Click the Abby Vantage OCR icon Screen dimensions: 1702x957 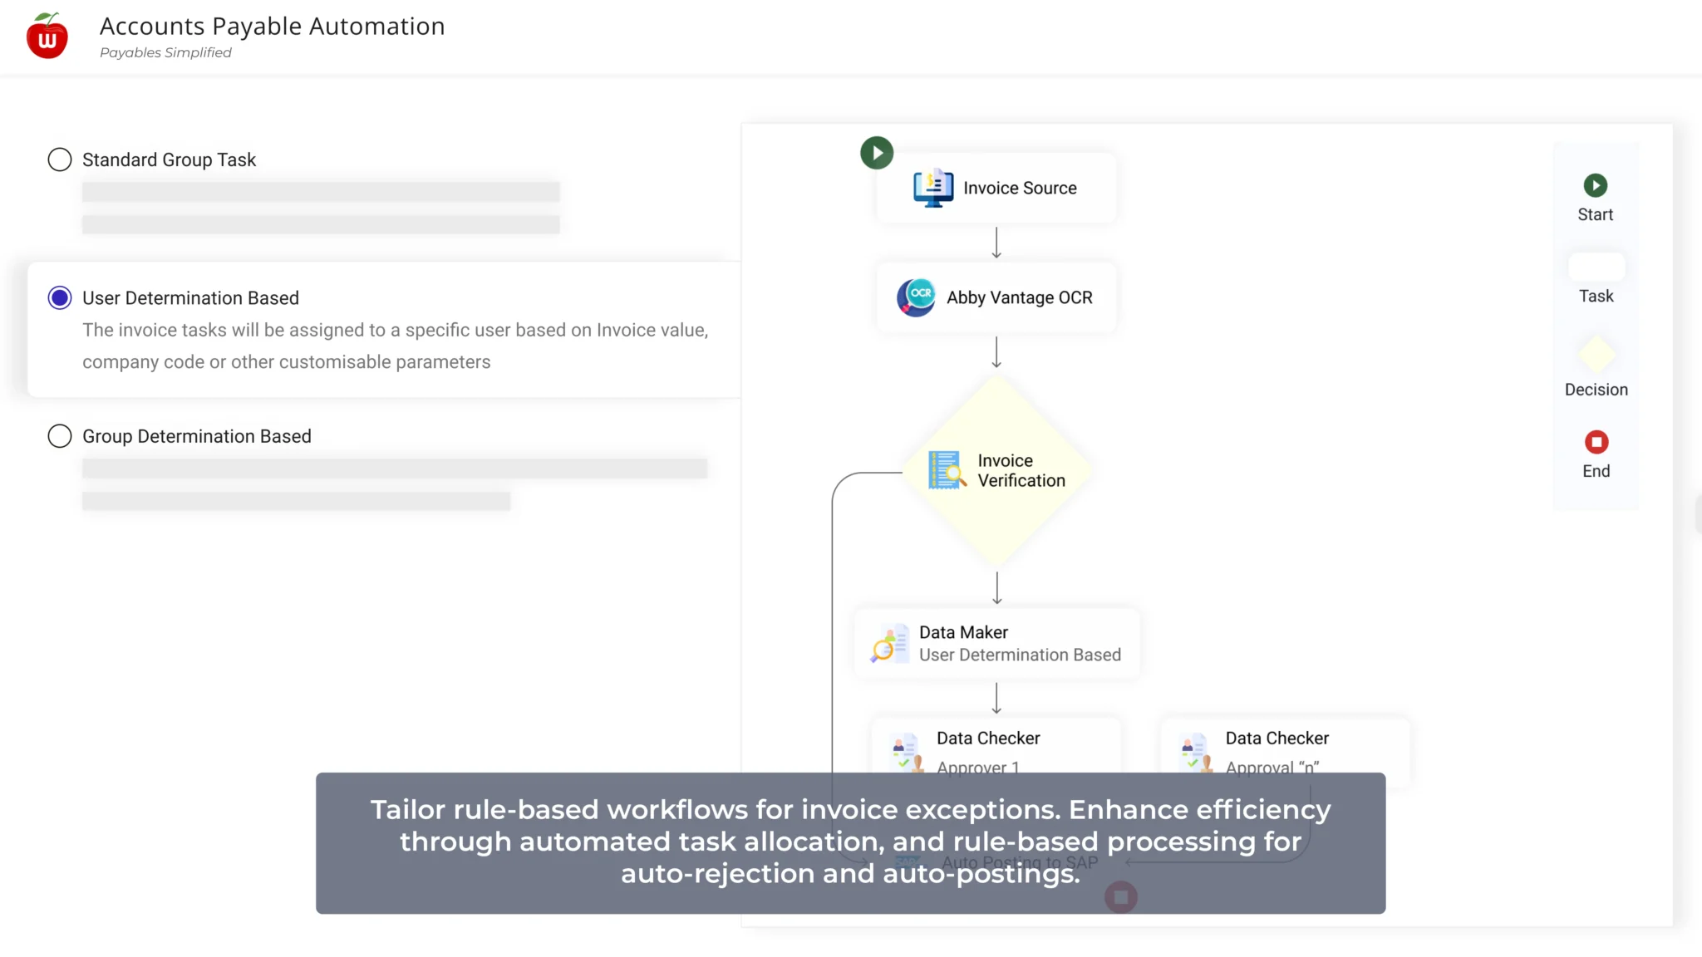[x=916, y=297]
